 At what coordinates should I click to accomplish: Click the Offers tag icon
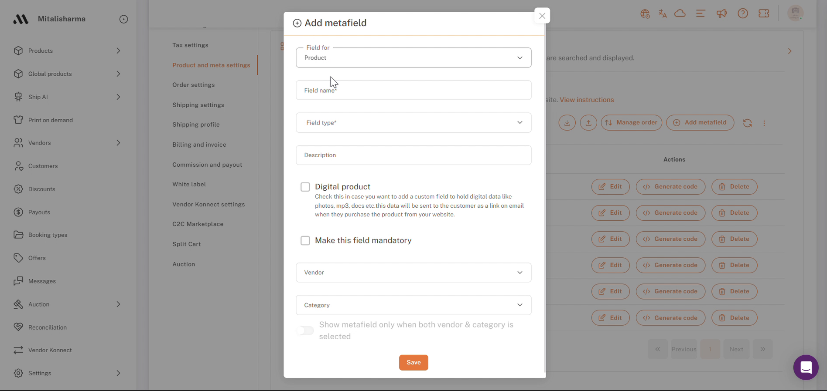tap(18, 258)
